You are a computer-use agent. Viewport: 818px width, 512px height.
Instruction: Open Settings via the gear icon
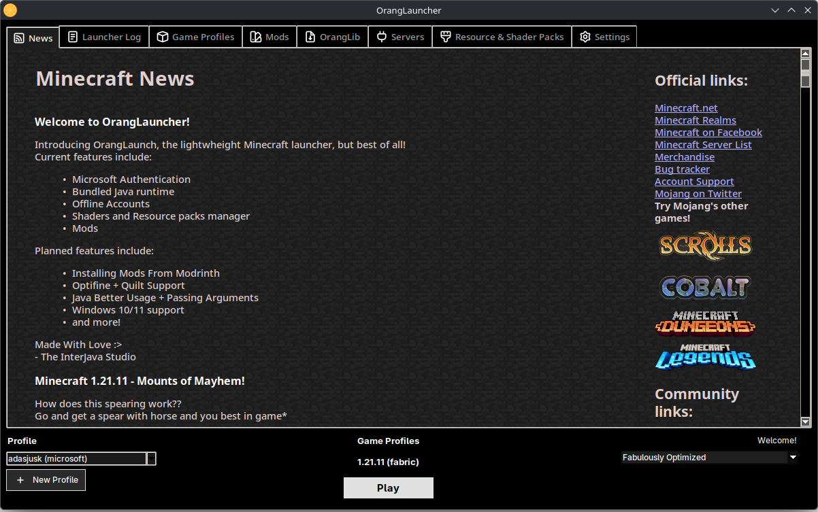point(585,37)
